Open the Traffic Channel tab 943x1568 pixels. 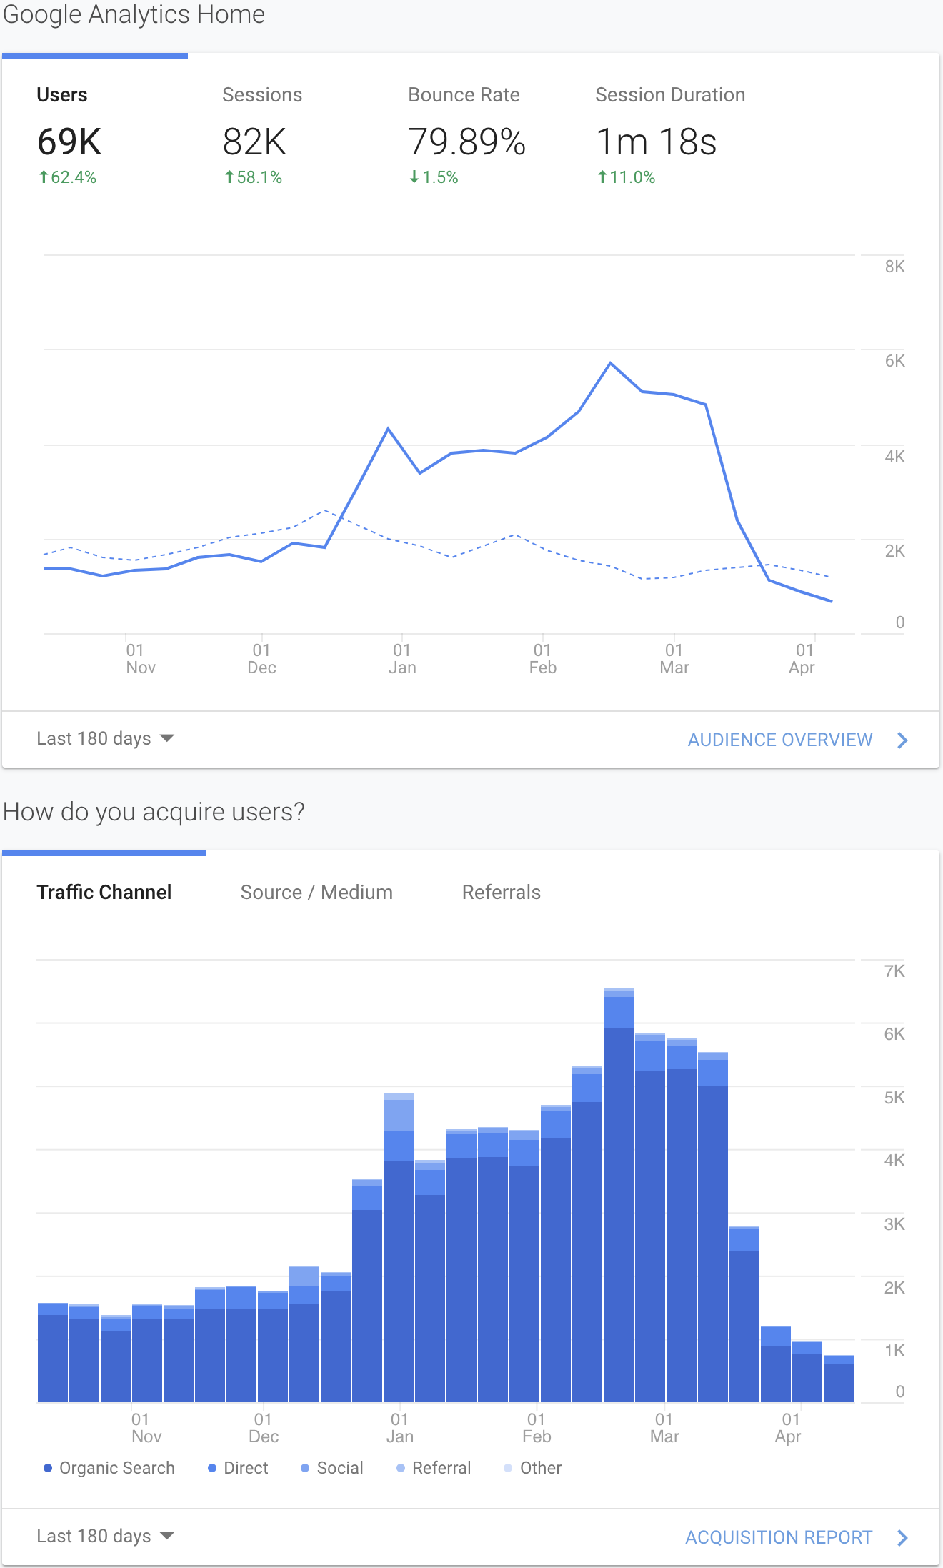(104, 892)
